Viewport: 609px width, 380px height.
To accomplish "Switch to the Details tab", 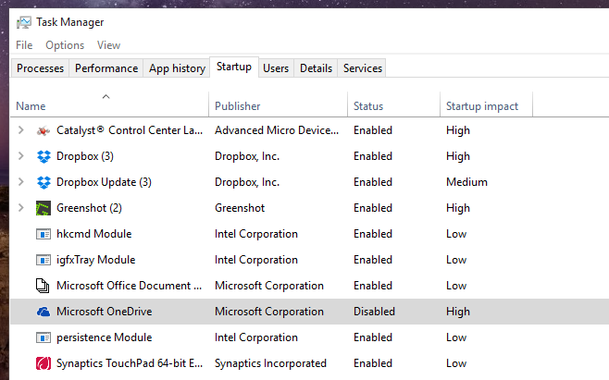I will click(x=317, y=68).
